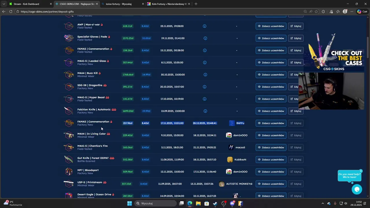Open info icon in Specialist Gloves Fade row
Screen dimensions: 370x208
pos(205,38)
